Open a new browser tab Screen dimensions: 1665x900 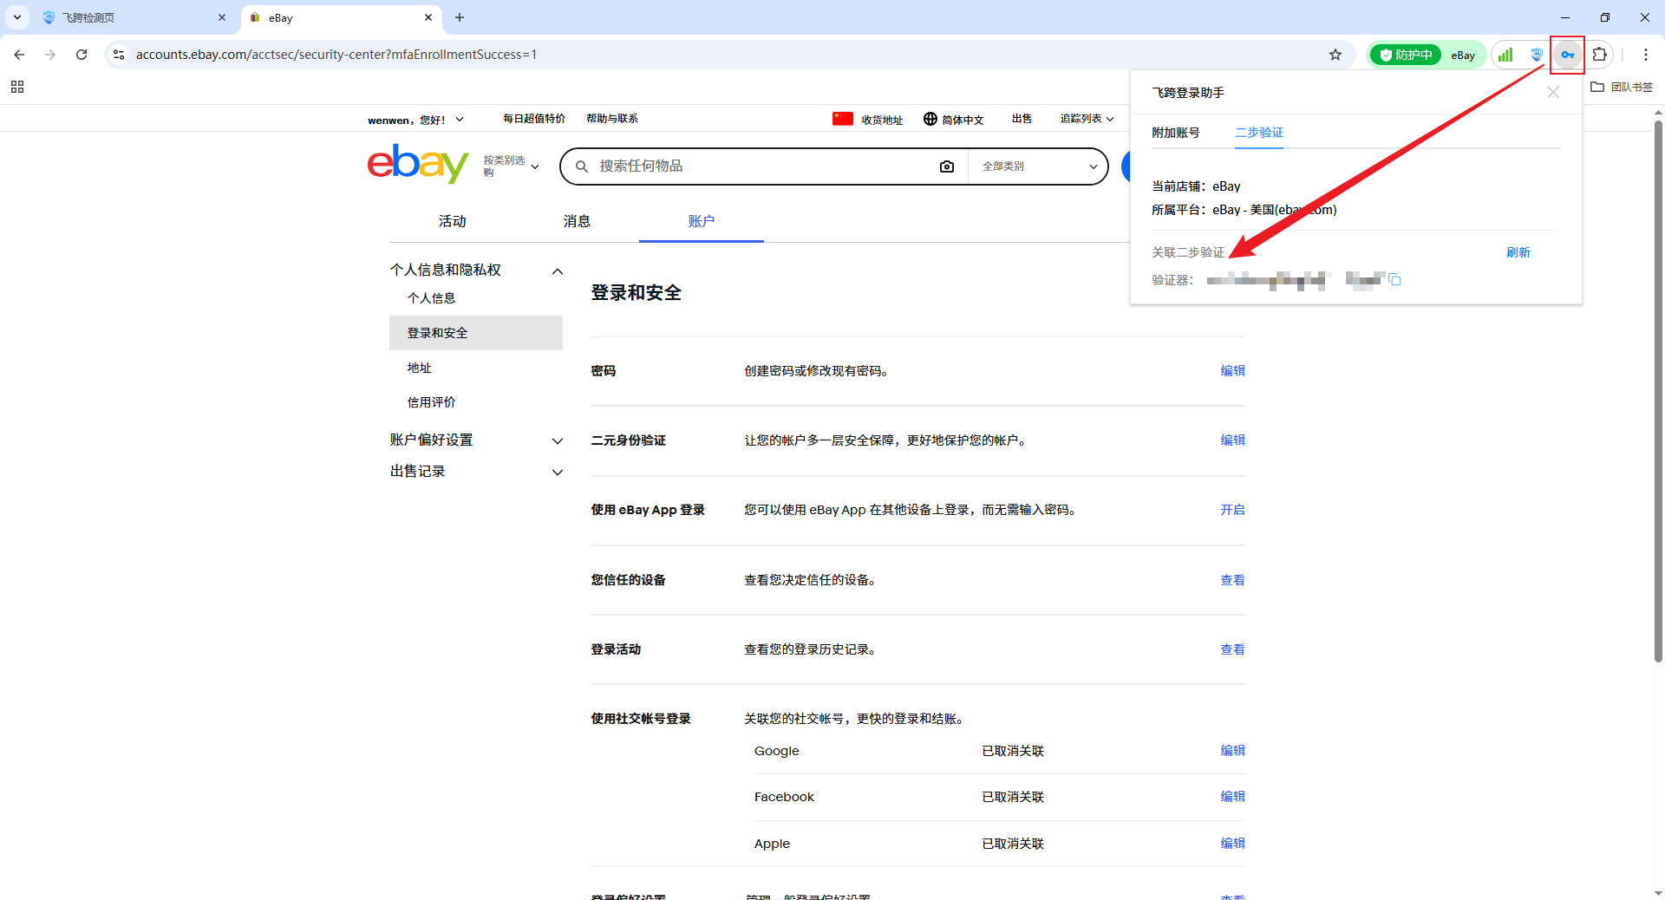460,17
